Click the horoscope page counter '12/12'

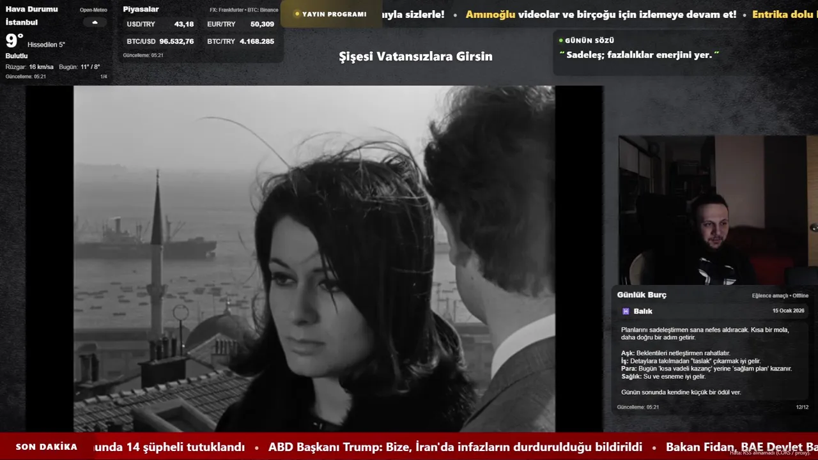pyautogui.click(x=802, y=407)
